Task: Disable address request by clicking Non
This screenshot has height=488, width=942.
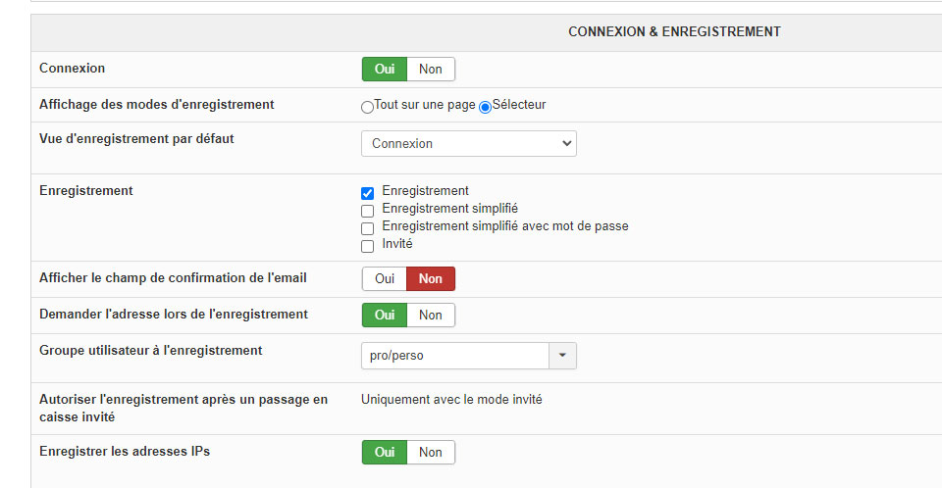Action: point(431,316)
